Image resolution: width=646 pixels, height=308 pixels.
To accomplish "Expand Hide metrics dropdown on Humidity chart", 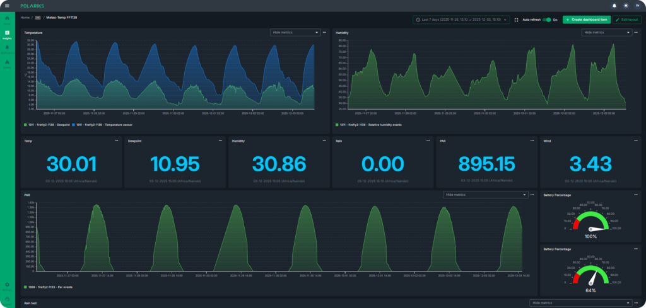I will 606,31.
